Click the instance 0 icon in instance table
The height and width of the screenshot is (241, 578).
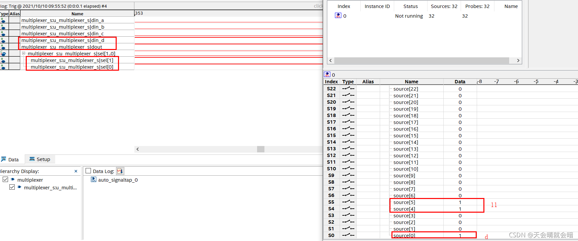(x=338, y=16)
